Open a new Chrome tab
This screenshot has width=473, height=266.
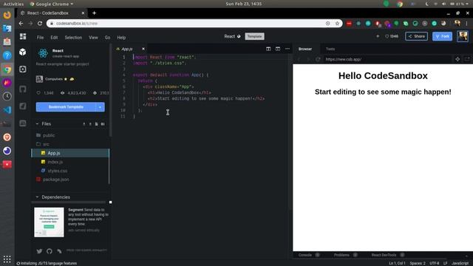click(94, 13)
